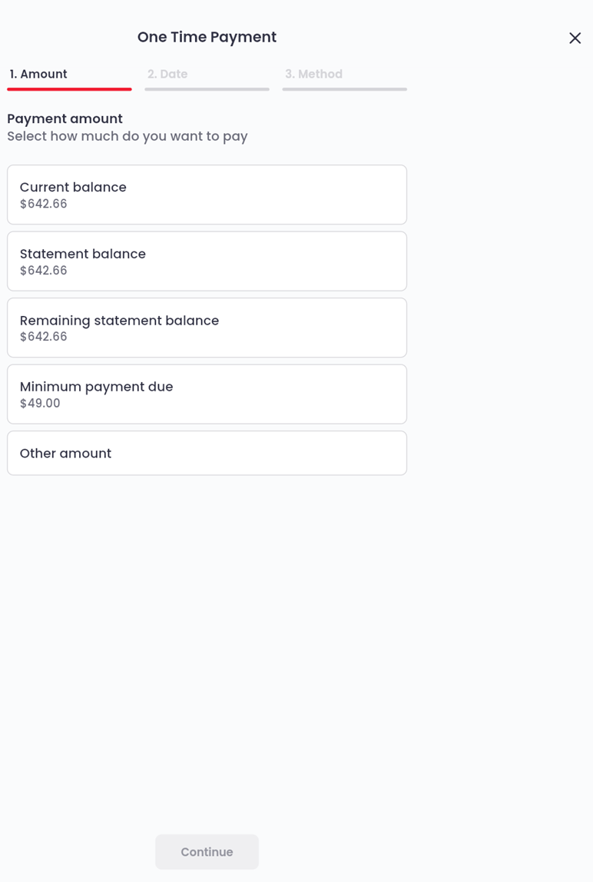
Task: Click the Method step progress bar
Action: click(x=344, y=88)
